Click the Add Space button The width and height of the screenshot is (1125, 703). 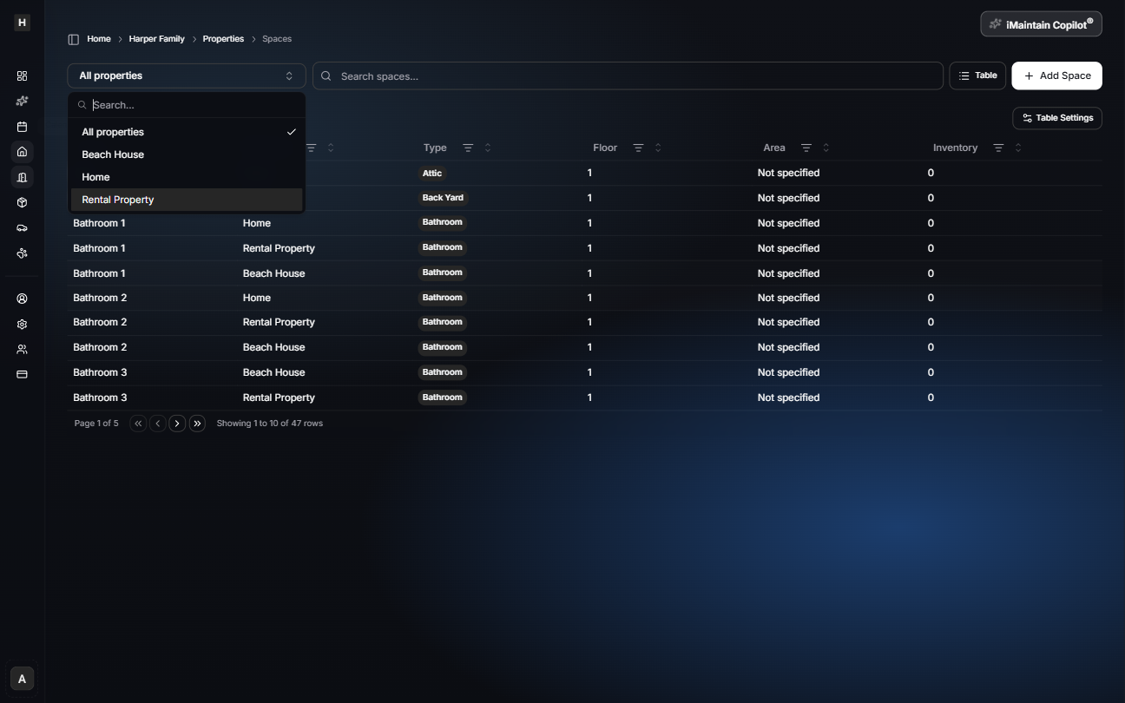tap(1056, 76)
